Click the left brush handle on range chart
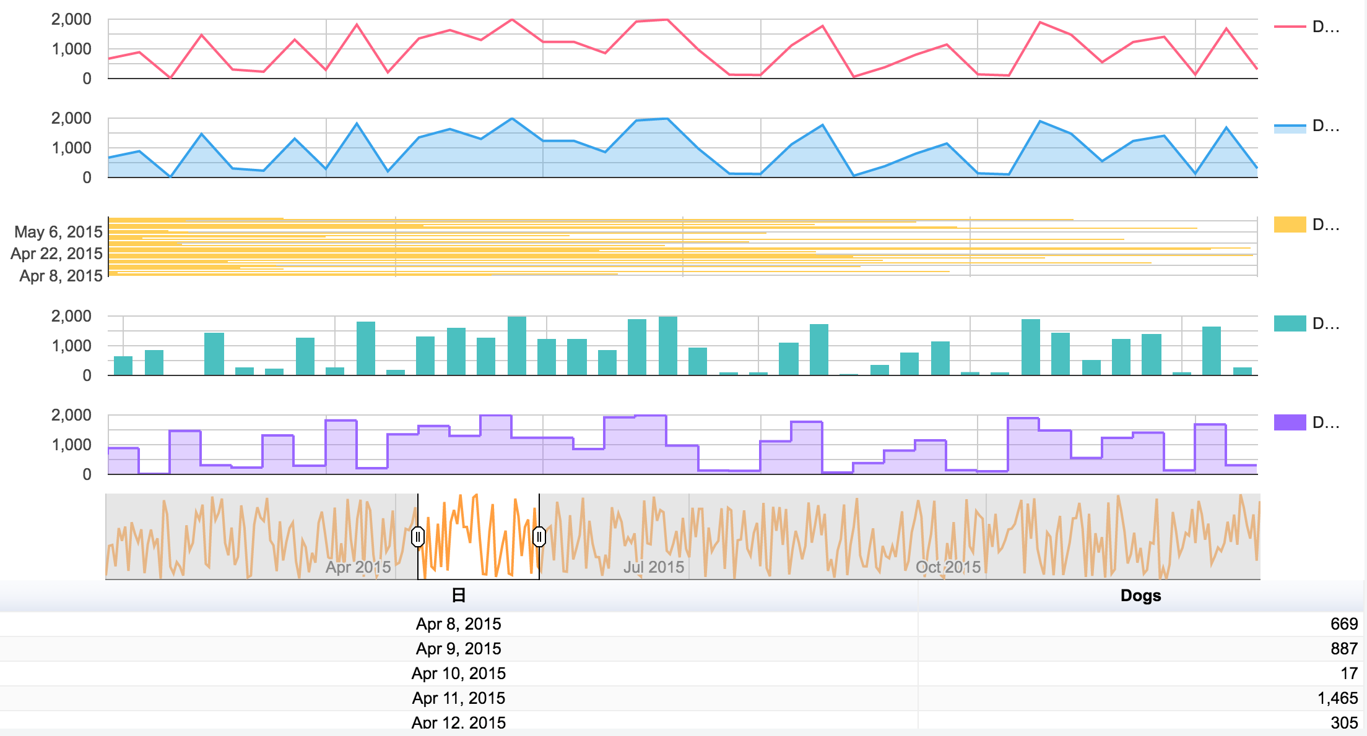The image size is (1367, 736). (x=419, y=537)
